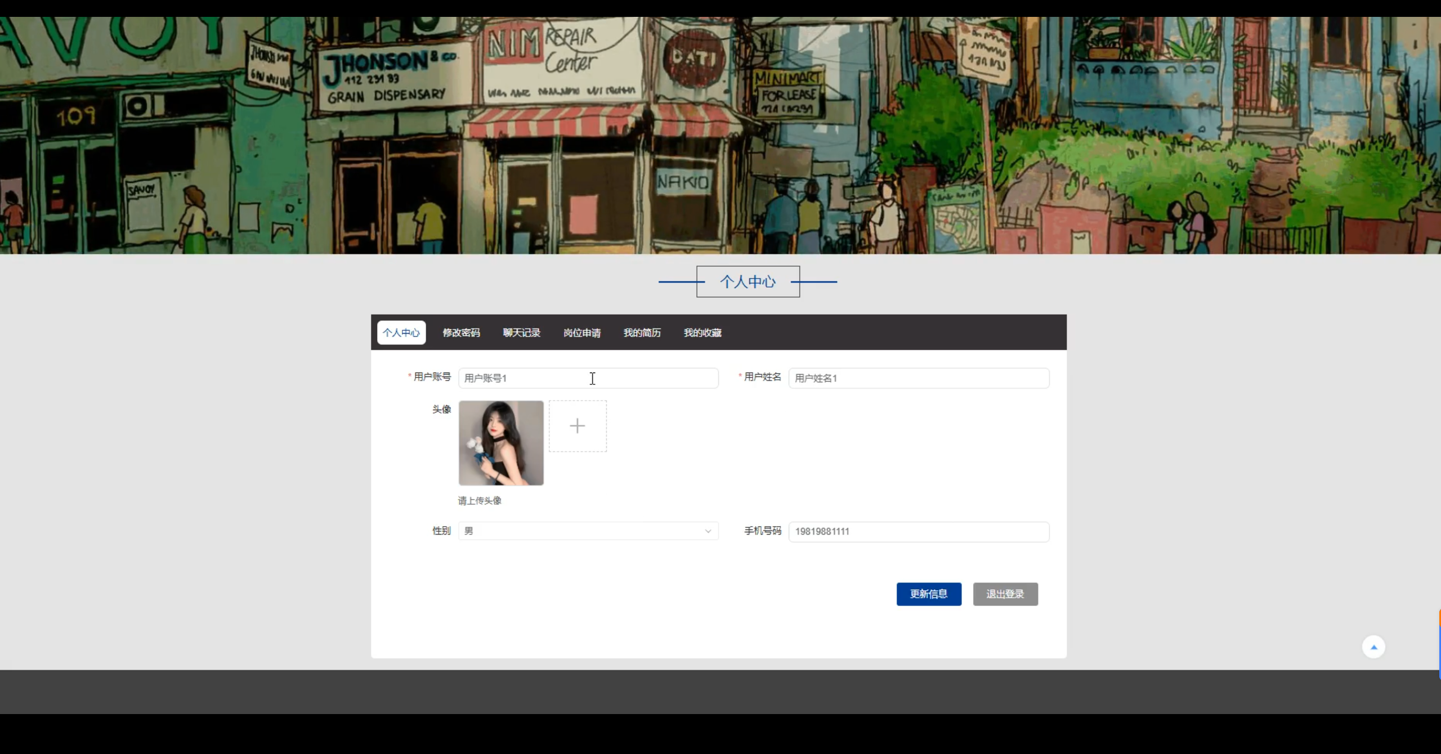The height and width of the screenshot is (754, 1441).
Task: Click the uploaded avatar photo thumbnail
Action: tap(501, 443)
